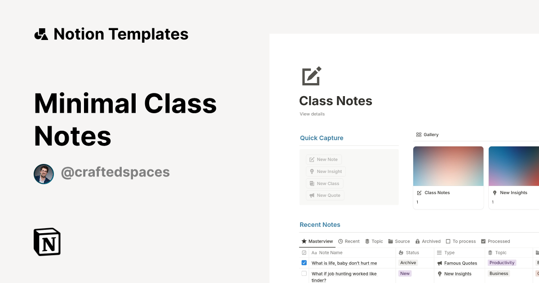The width and height of the screenshot is (539, 283).
Task: Open the Archive status dropdown tag
Action: coord(408,263)
